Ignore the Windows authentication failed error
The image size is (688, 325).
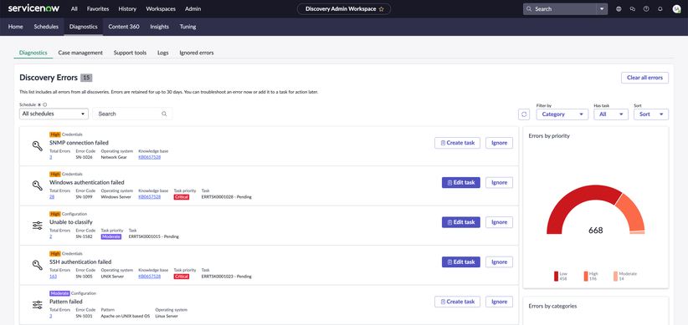499,183
